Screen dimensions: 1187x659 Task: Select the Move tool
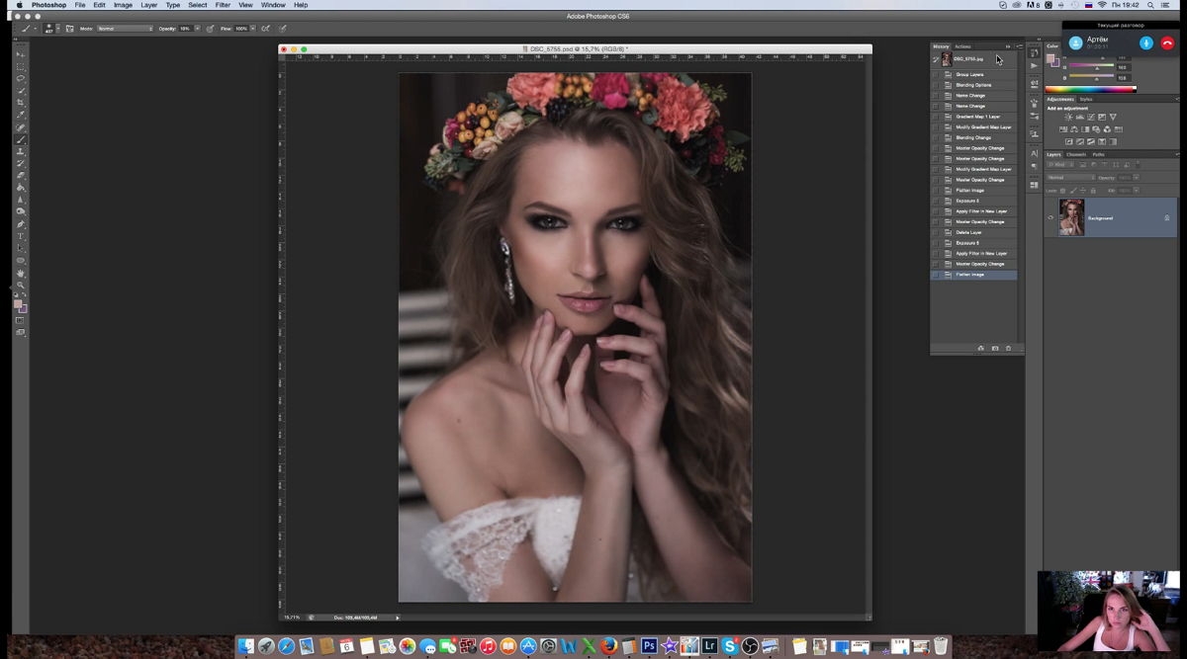click(19, 54)
